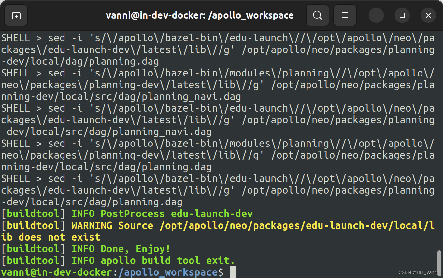Click the terminal cursor block

pos(232,272)
